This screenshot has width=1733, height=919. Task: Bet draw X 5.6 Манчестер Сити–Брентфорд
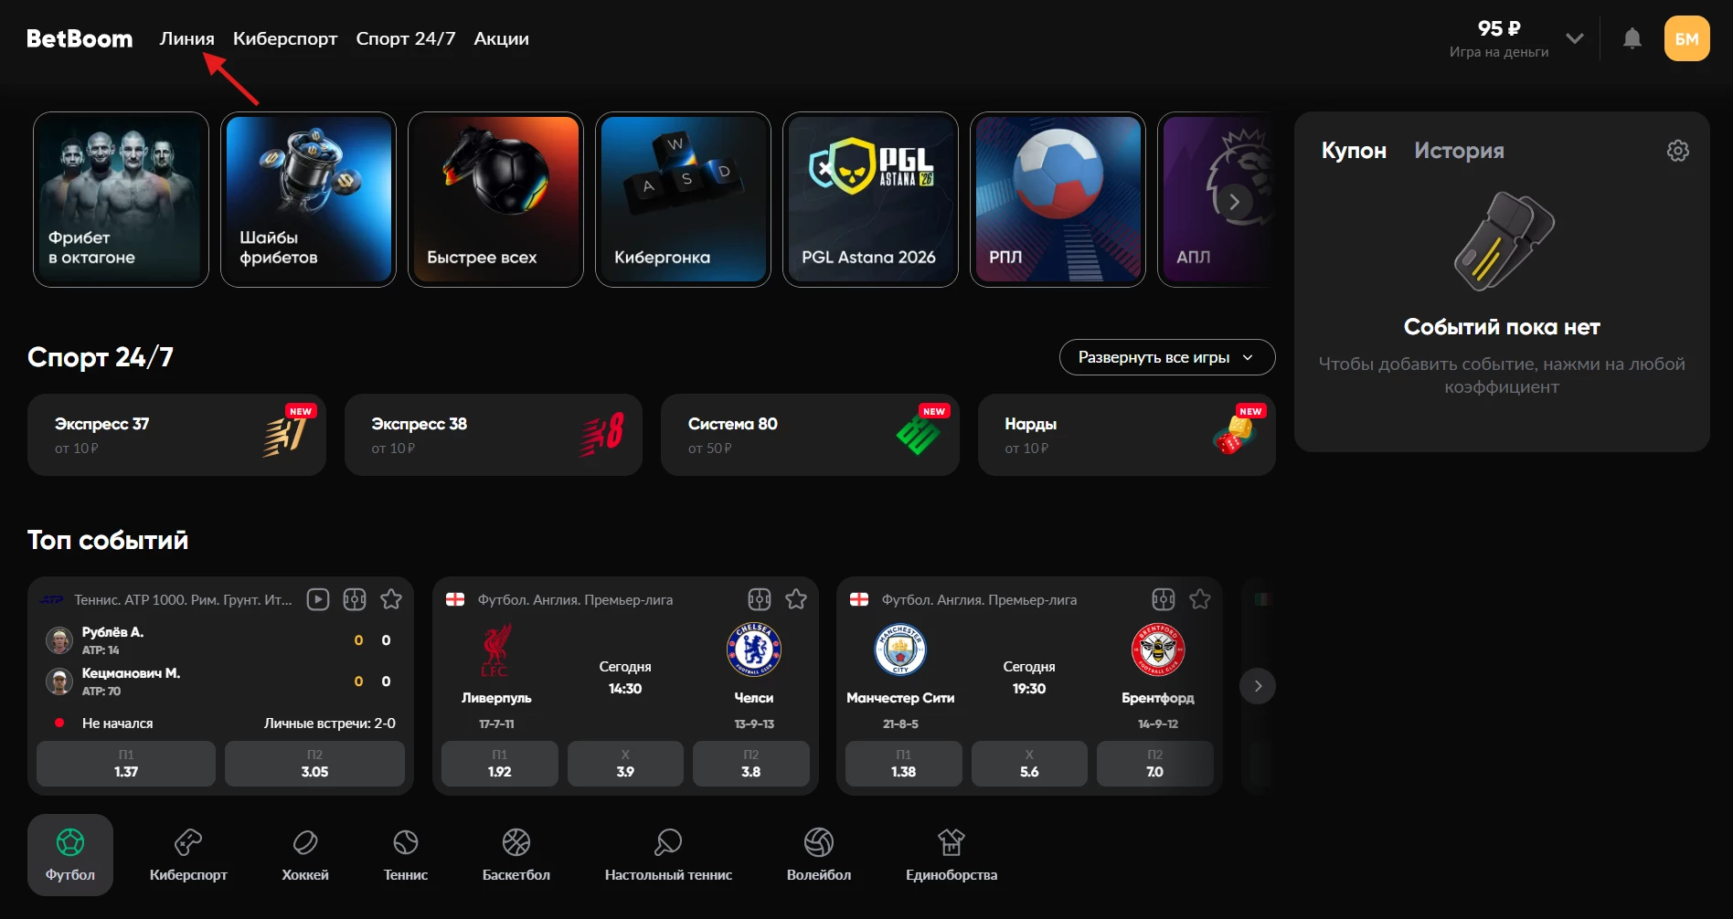click(1029, 764)
